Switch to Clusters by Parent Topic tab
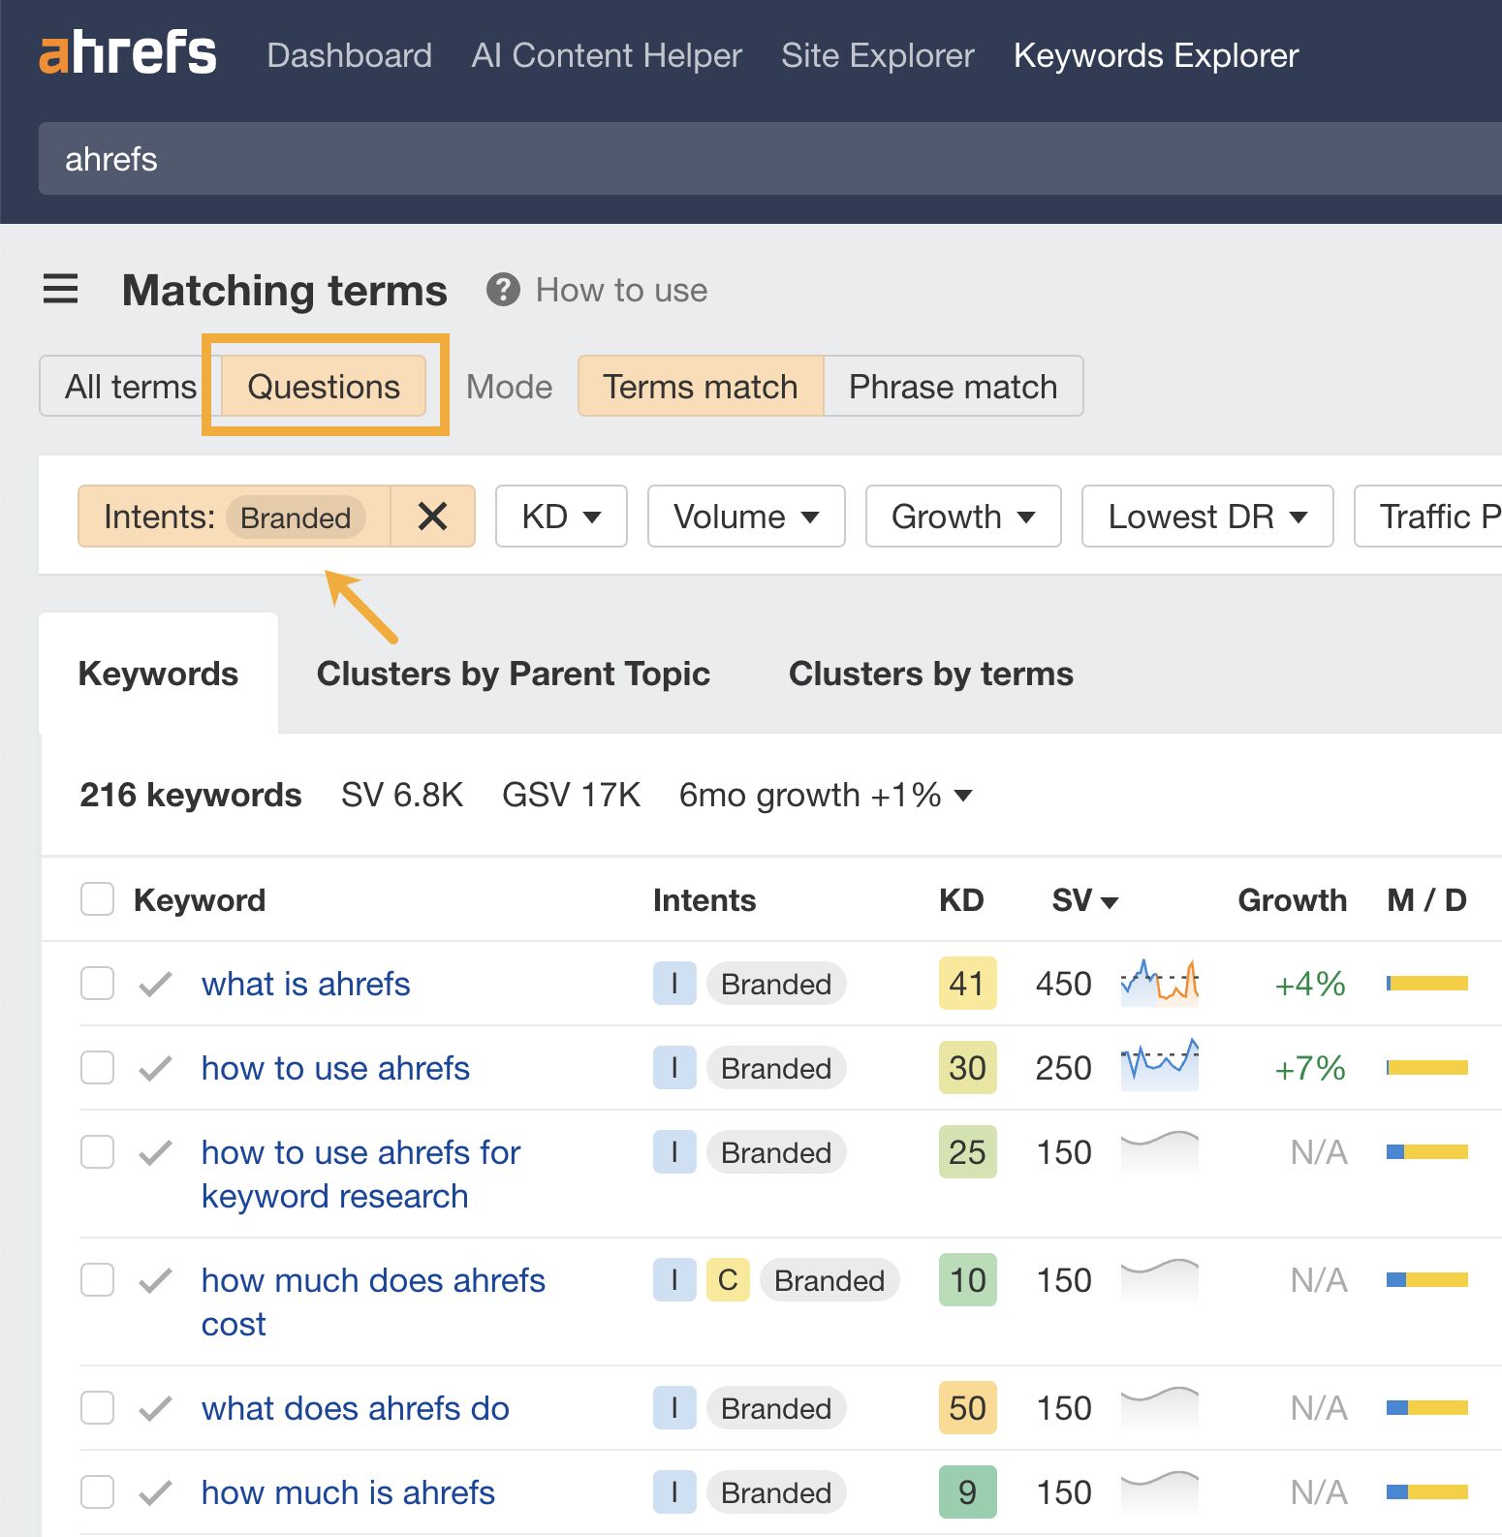The height and width of the screenshot is (1537, 1502). 513,674
